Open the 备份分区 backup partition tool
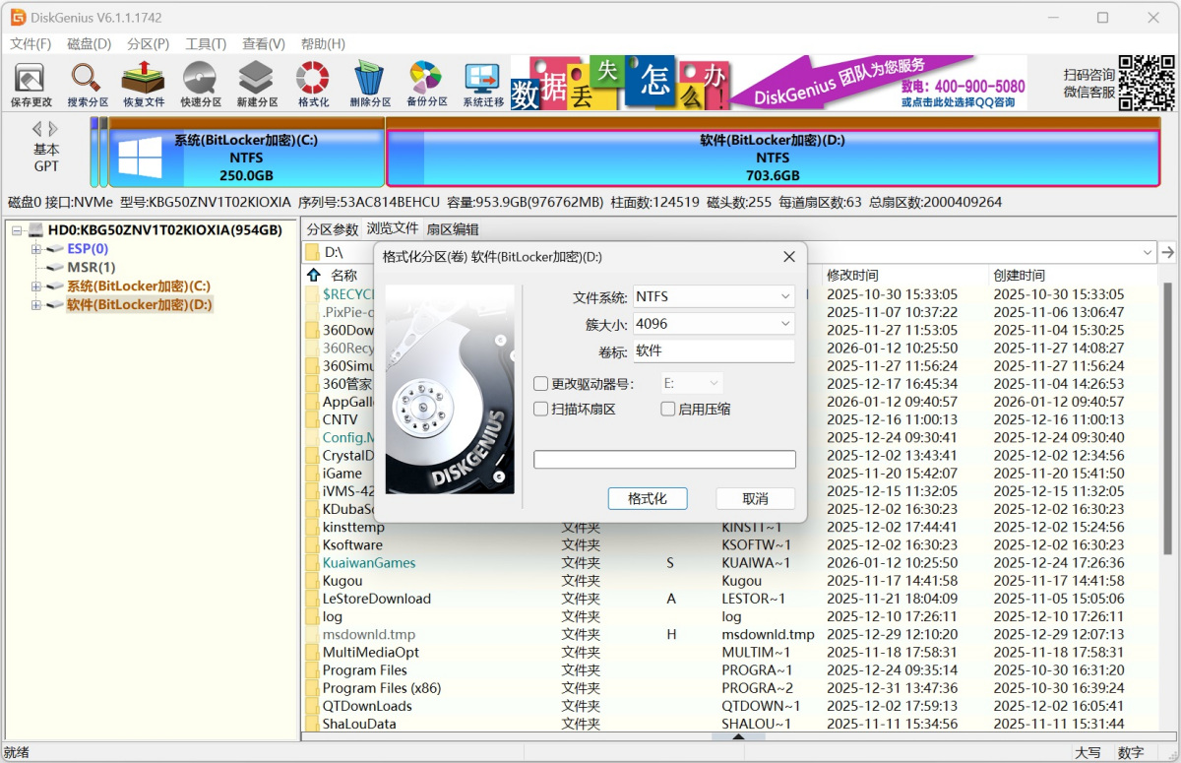 (426, 84)
